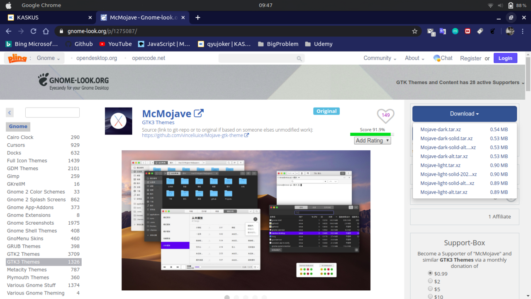Open the teal 'm' extension icon
The height and width of the screenshot is (299, 531).
pos(455,31)
